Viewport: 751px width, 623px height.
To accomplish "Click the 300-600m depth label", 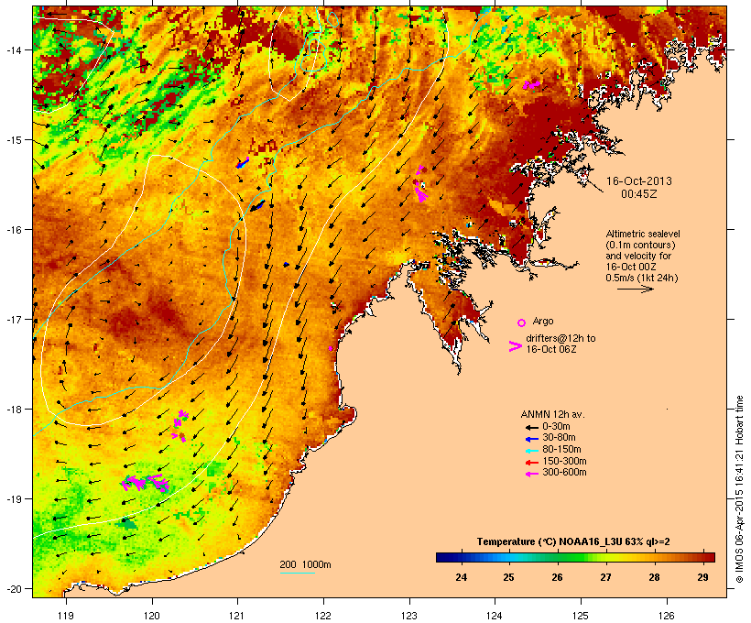I will click(565, 473).
